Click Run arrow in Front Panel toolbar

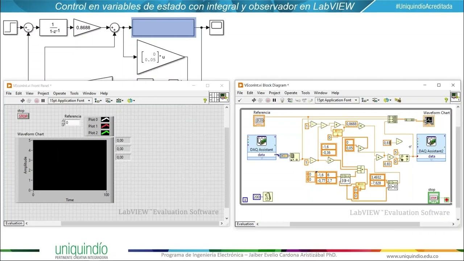coord(22,101)
